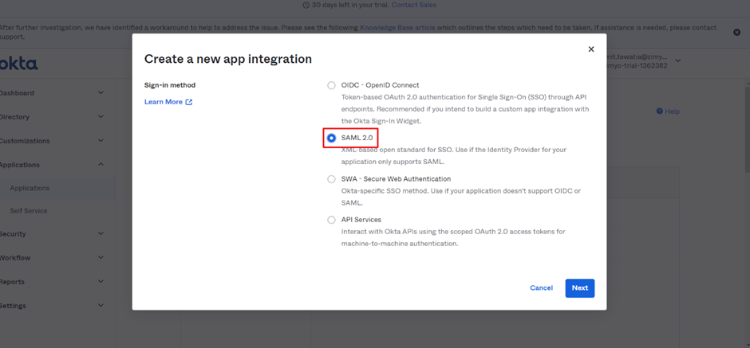Click the Next button
The image size is (750, 348).
[580, 288]
